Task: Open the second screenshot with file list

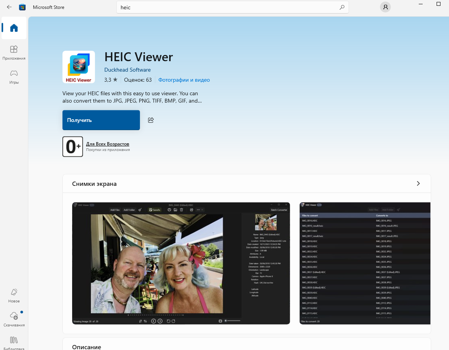Action: pyautogui.click(x=365, y=263)
